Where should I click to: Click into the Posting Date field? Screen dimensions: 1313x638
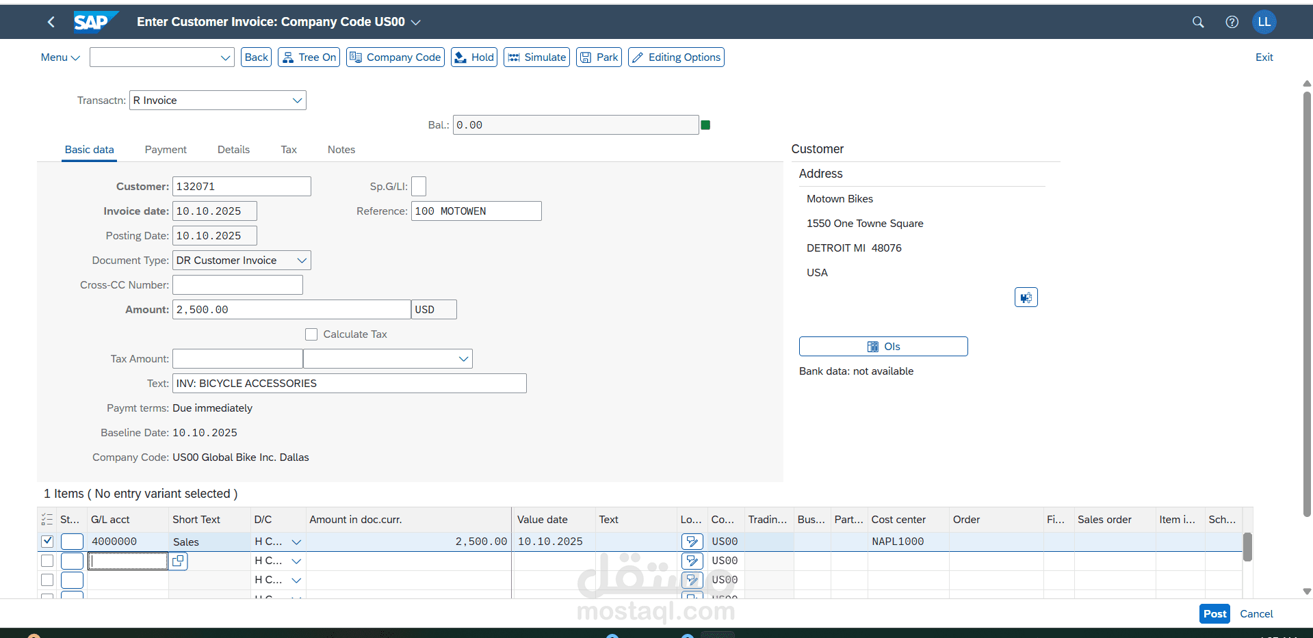215,236
